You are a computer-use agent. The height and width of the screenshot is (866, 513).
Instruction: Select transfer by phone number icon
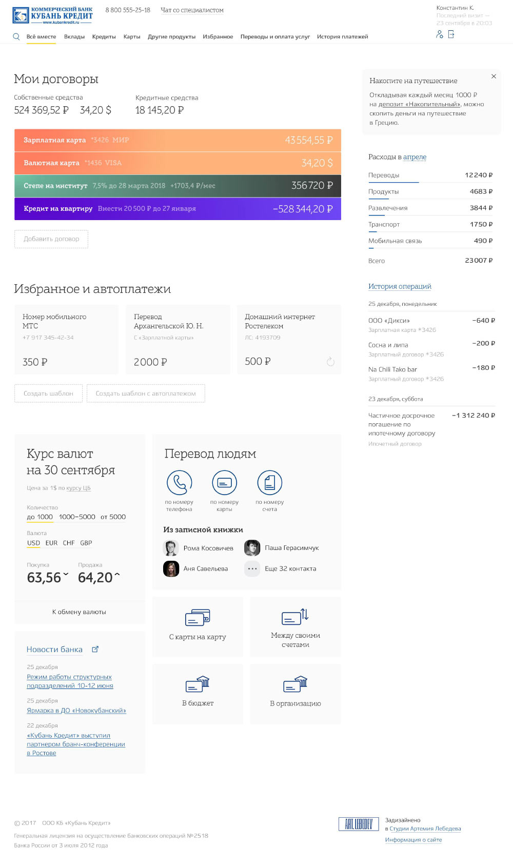click(179, 483)
